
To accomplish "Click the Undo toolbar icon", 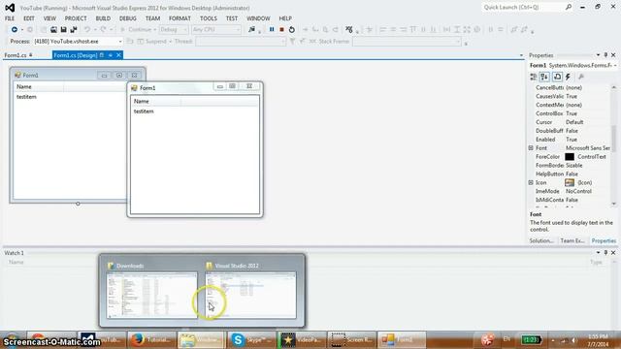I will (x=87, y=29).
